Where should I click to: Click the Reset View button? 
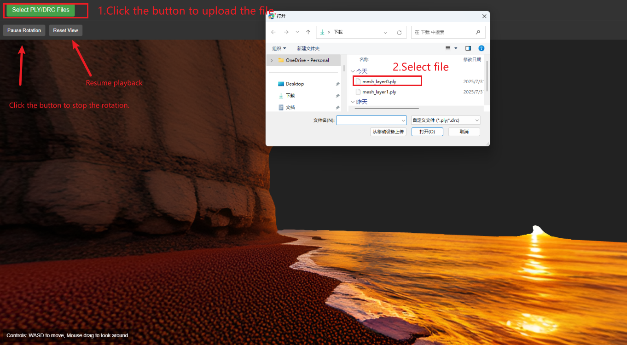[65, 30]
